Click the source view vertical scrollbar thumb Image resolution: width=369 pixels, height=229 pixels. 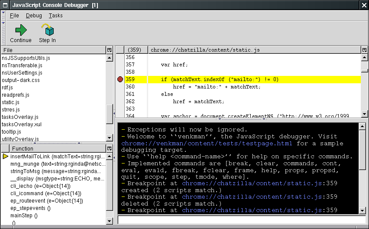click(x=364, y=70)
